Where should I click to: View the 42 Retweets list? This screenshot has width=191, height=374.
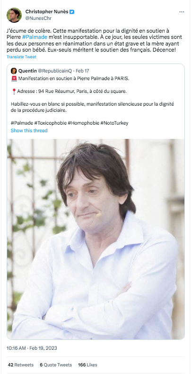[21, 365]
